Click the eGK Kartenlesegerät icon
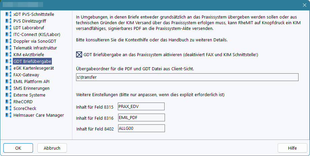Viewport: 310px width, 156px height. 8,68
